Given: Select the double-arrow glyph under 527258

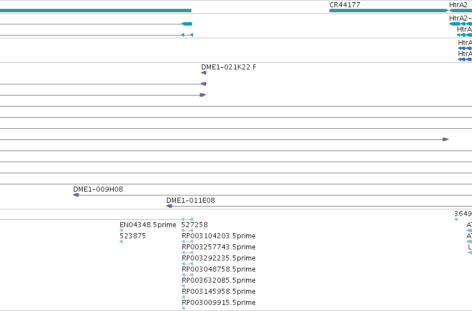Looking at the screenshot, I should tap(187, 230).
